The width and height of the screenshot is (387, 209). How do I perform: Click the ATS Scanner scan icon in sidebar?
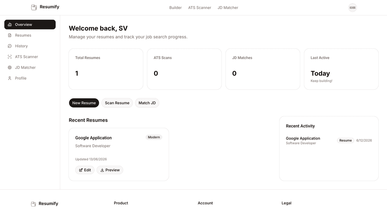pyautogui.click(x=10, y=57)
